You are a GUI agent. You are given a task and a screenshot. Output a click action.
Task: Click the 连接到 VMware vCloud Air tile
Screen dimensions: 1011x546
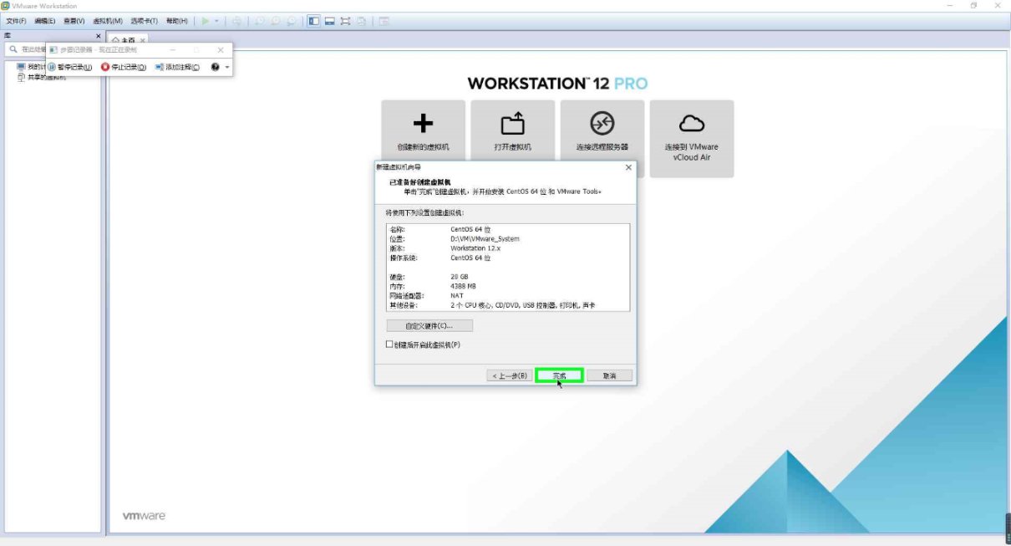tap(691, 139)
